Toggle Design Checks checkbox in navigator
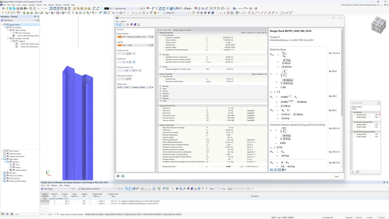The image size is (389, 219). point(5,25)
